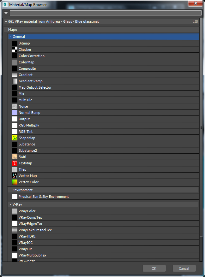Open the Material/Map Browser options arrow
Screen dimensions: 205x277
6,13
